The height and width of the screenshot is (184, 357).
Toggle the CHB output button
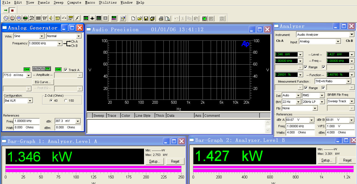pos(58,69)
